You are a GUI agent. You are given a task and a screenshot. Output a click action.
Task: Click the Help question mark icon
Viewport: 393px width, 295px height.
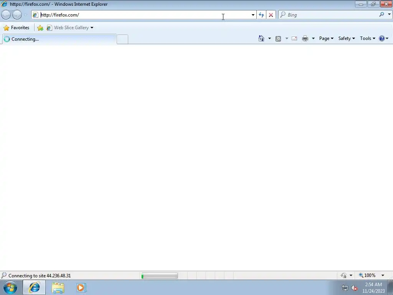pos(382,38)
